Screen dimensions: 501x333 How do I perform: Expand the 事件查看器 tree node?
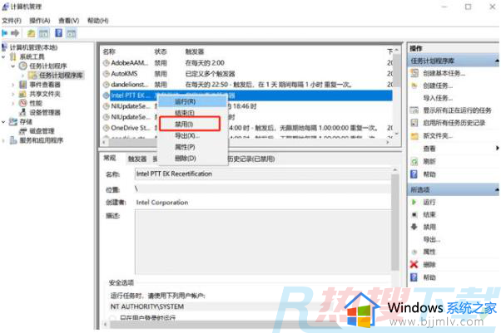13,85
